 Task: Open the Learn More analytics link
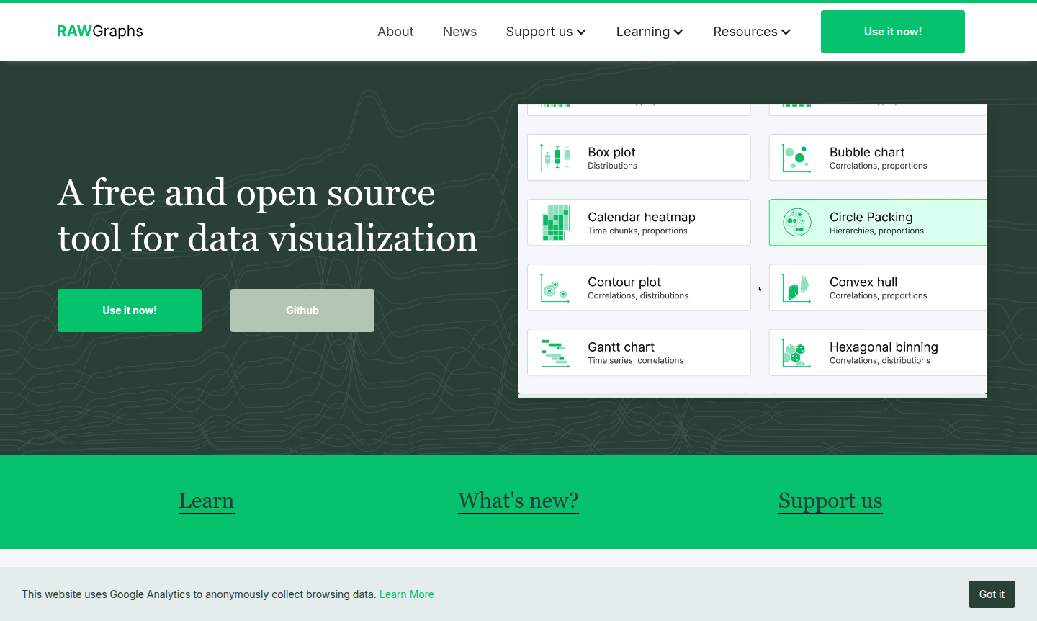406,594
